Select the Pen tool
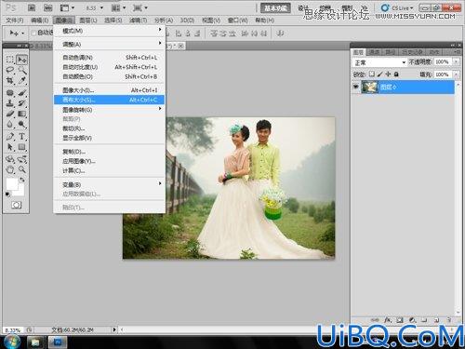This screenshot has height=349, width=465. (x=10, y=137)
